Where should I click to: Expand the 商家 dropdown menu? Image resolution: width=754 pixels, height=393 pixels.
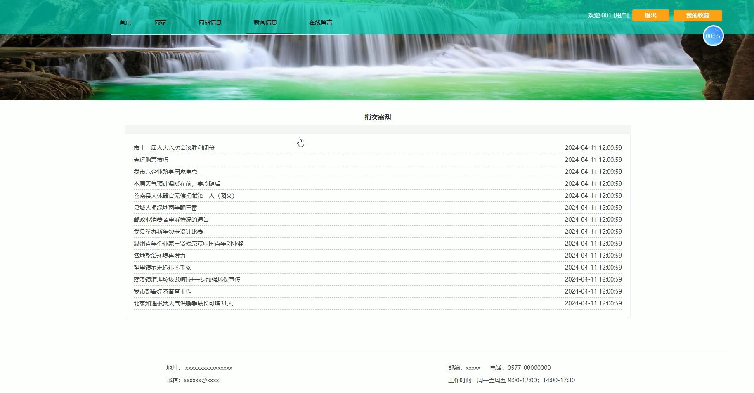(161, 22)
